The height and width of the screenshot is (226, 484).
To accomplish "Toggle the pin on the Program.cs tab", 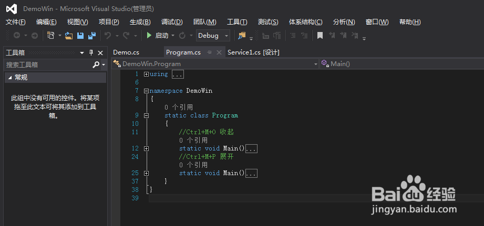I will [x=209, y=52].
